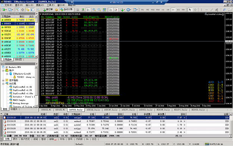Create a new chart via toolbar icon
Screen dimensions: 233x146
coord(4,10)
